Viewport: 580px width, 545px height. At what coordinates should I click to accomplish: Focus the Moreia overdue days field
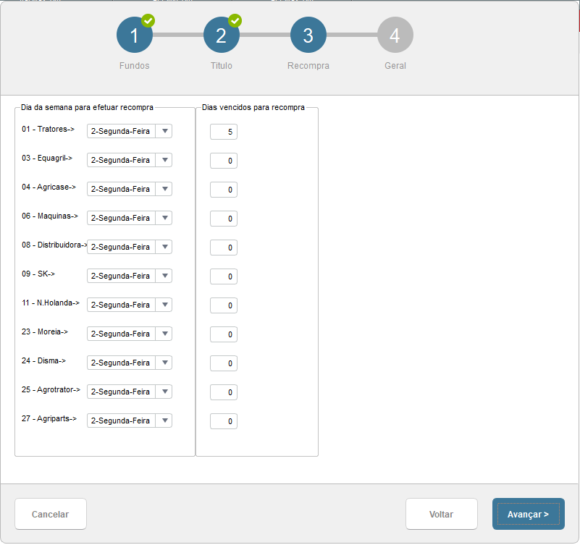[x=224, y=334]
